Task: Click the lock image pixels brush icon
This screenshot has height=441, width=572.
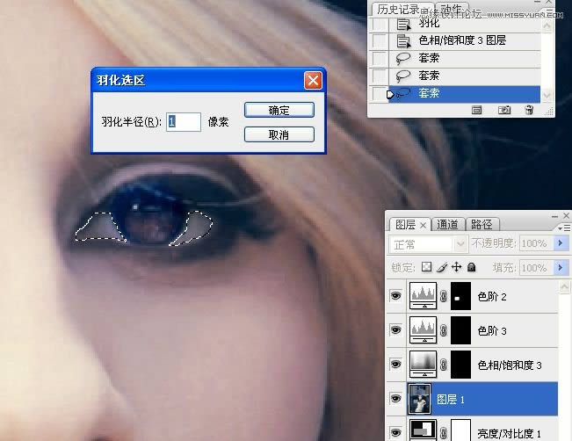Action: pyautogui.click(x=442, y=267)
